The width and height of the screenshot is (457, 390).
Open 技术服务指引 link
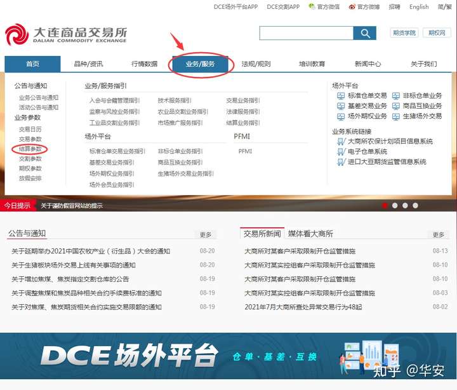(x=175, y=100)
